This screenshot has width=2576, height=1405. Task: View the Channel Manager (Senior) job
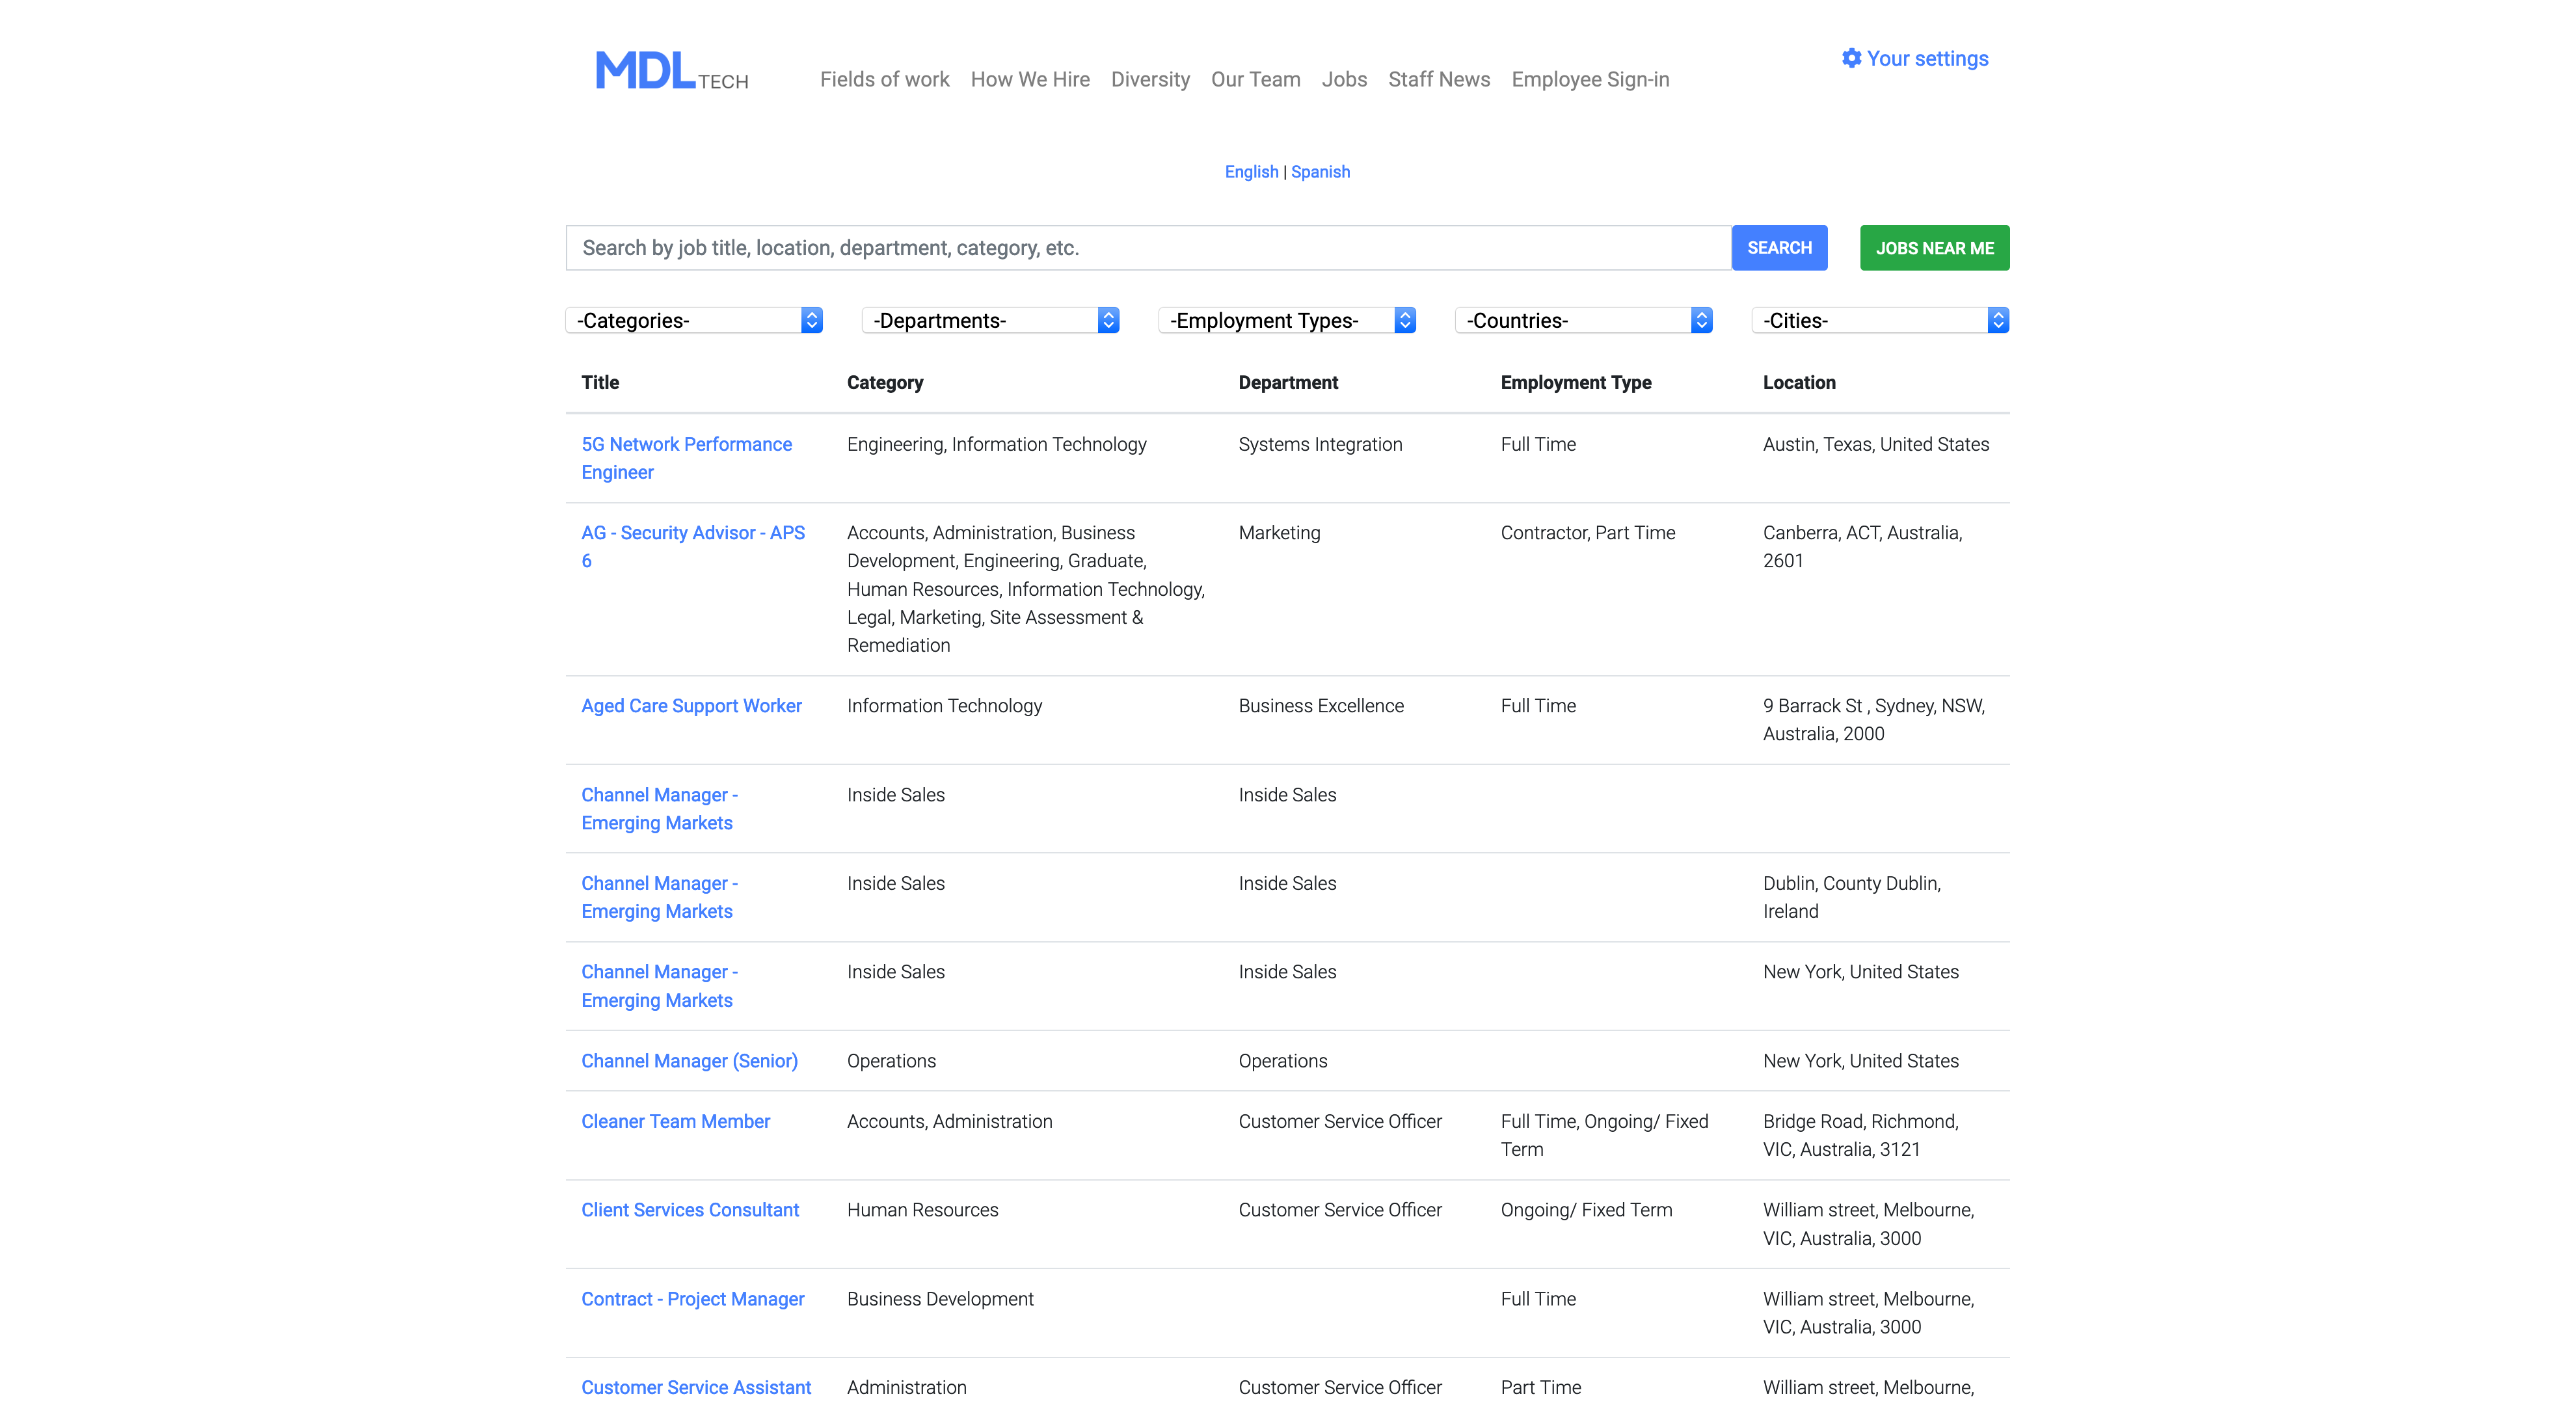(689, 1061)
